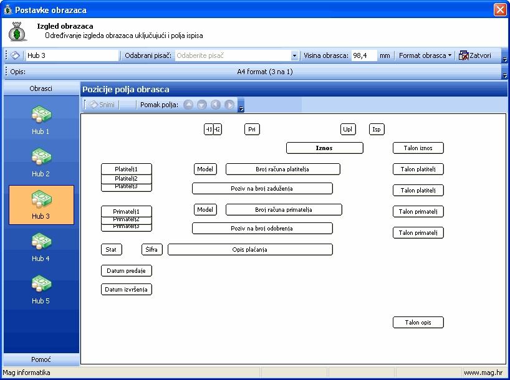Viewport: 510px width, 380px height.
Task: Click the tag icon beside Hub 3 name
Action: pos(15,55)
